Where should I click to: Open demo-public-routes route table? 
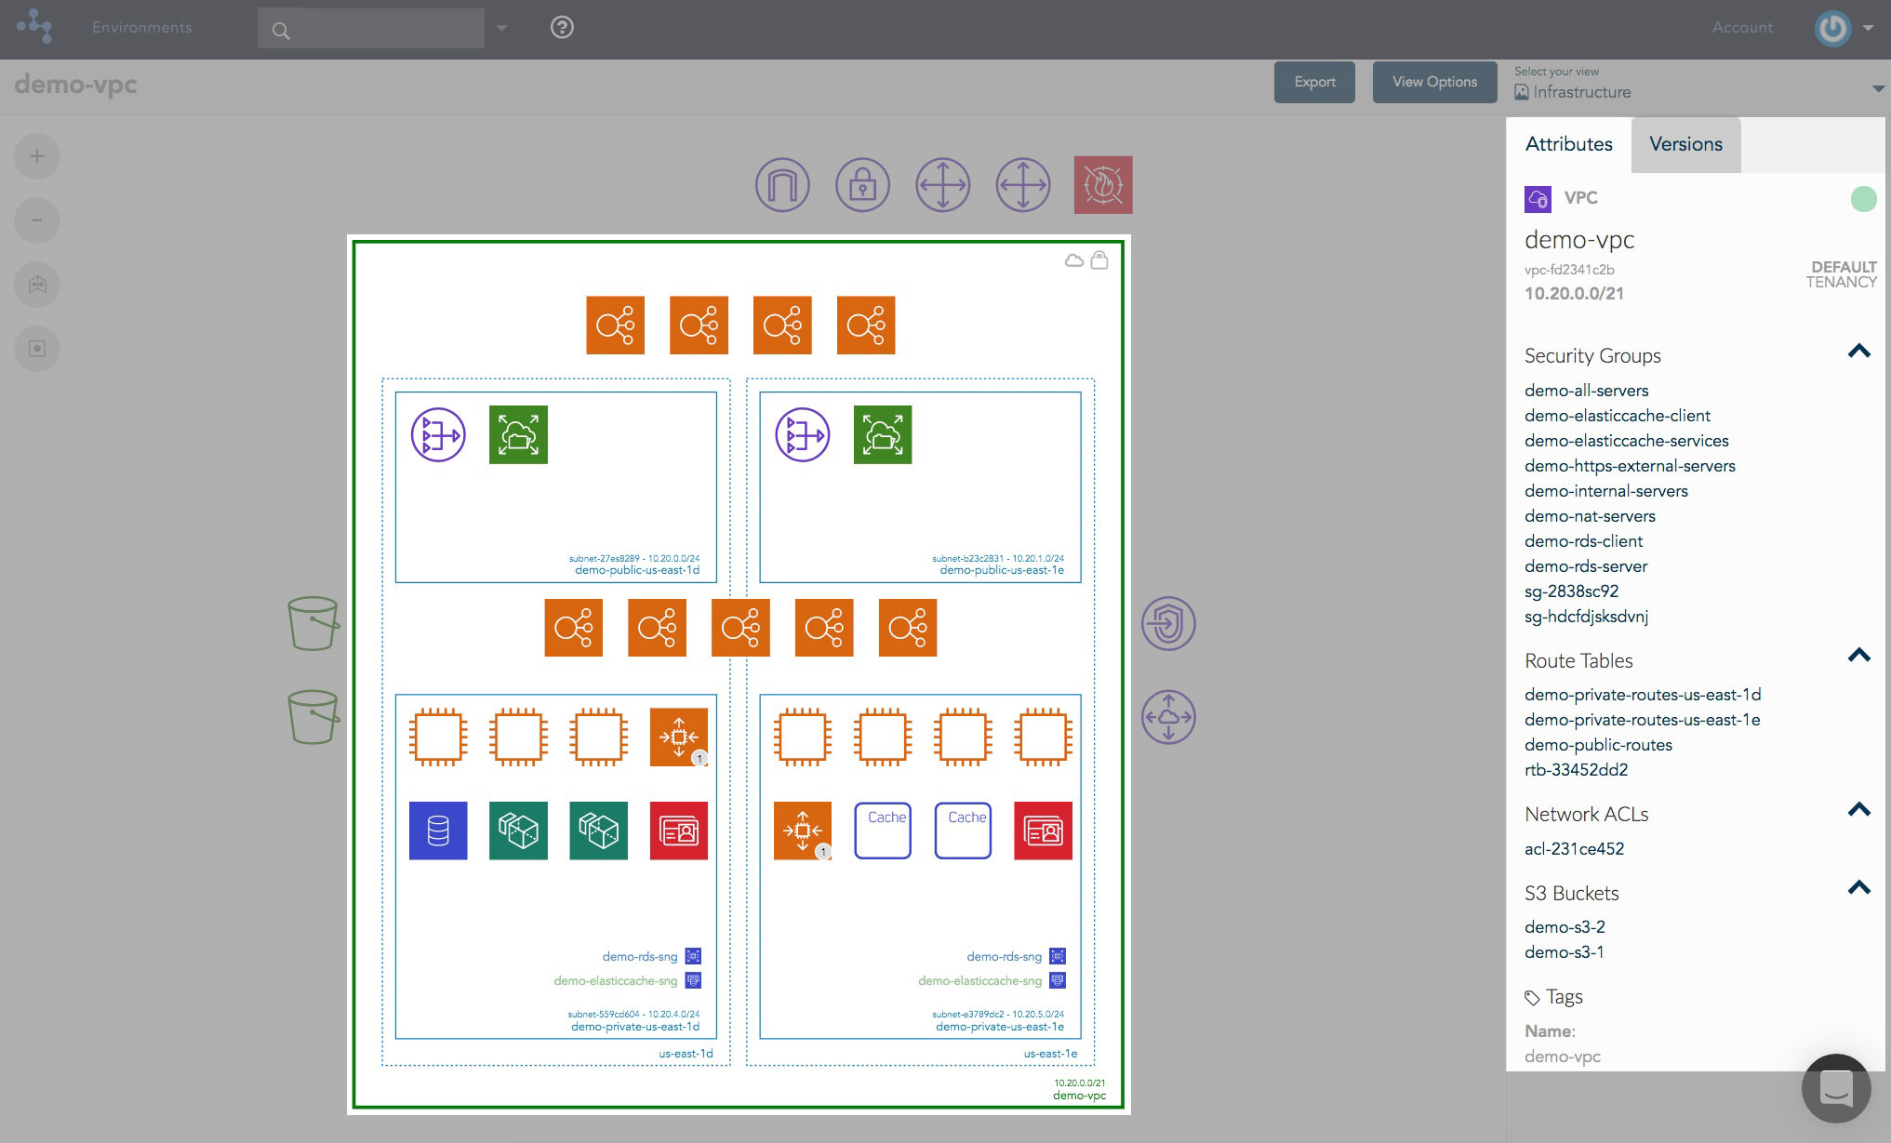point(1598,745)
